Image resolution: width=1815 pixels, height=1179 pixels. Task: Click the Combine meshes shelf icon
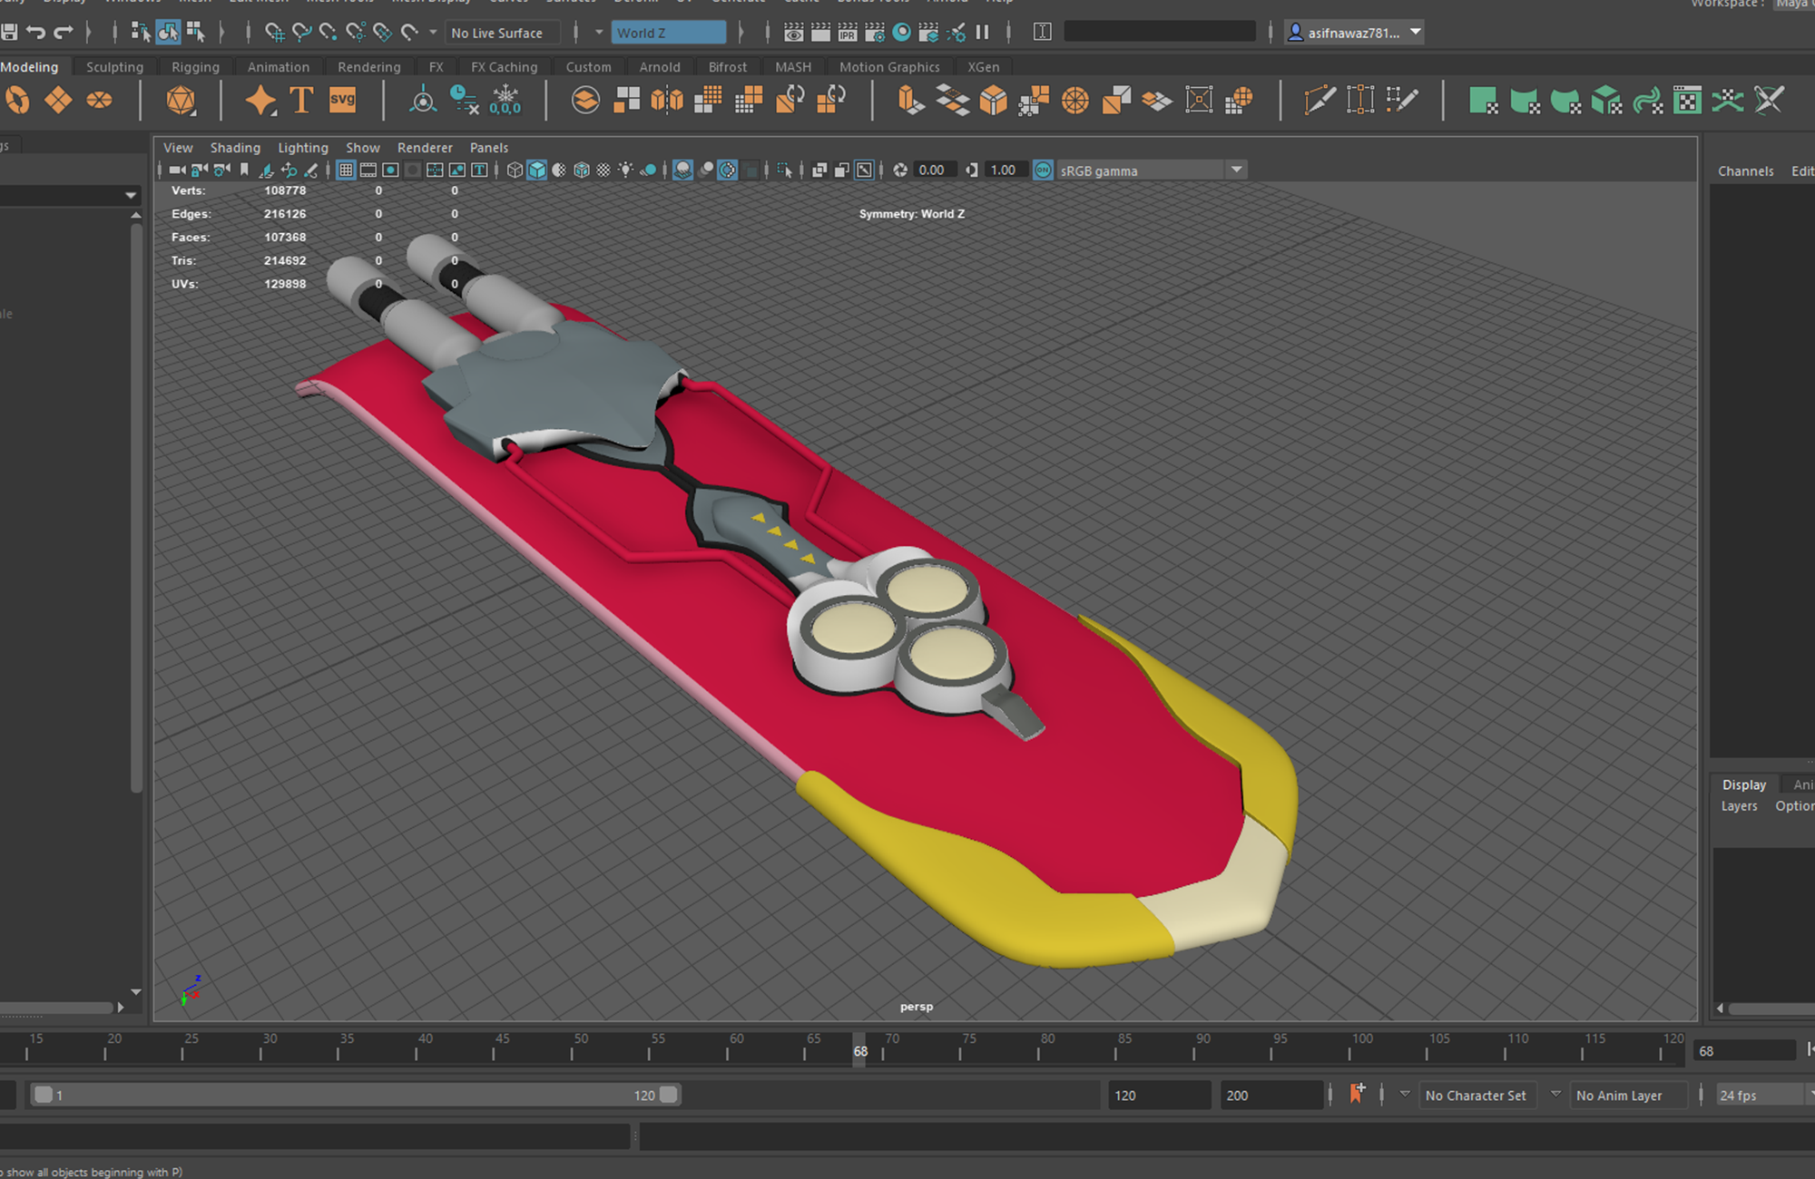[586, 101]
